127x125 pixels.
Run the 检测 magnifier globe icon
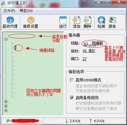(101, 20)
